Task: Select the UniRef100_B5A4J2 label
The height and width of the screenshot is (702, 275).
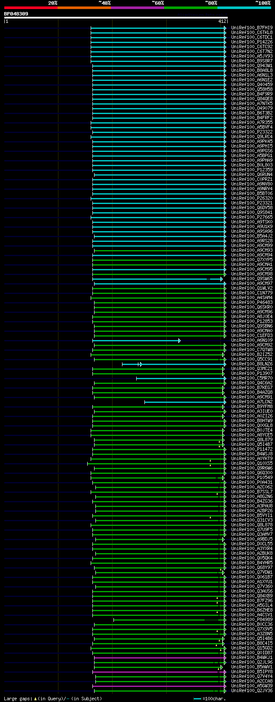Action: (x=252, y=236)
